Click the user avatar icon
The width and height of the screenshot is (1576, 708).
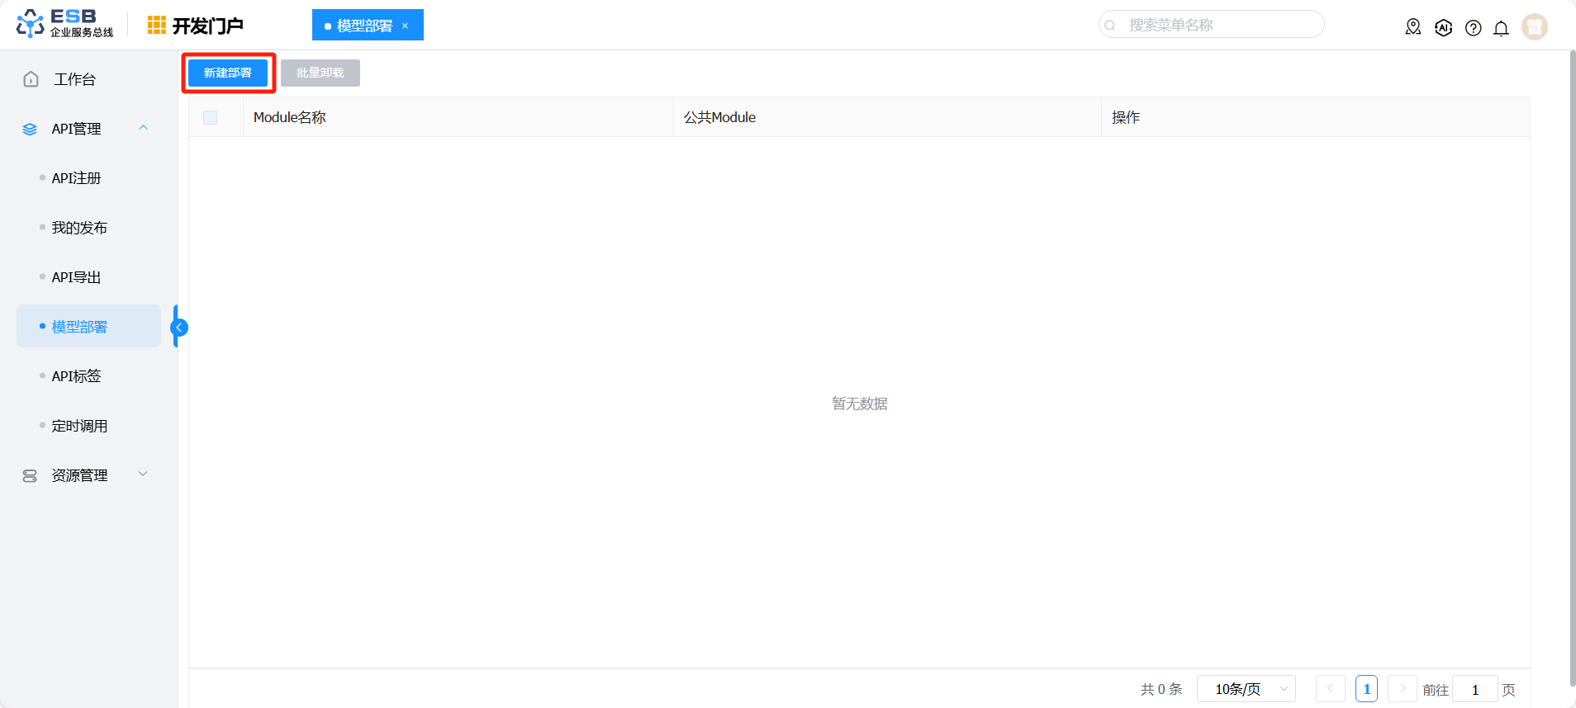click(1534, 27)
